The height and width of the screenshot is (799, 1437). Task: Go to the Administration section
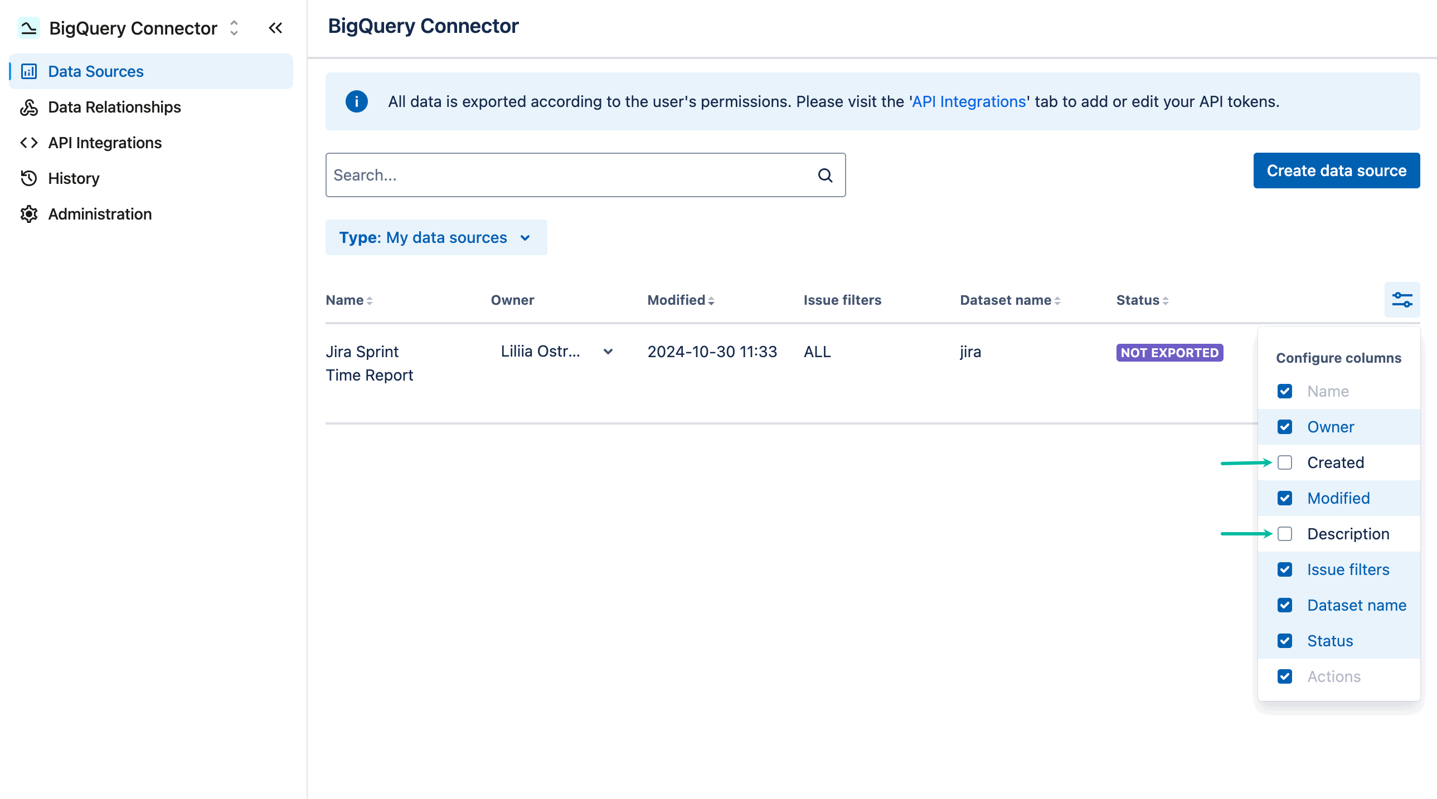99,213
